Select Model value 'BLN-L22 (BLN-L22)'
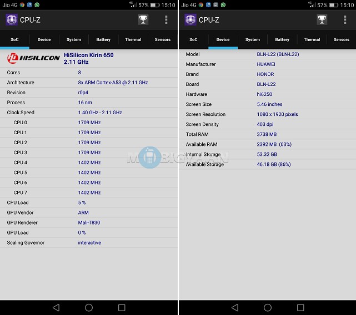Screen dimensions: 356x315 278,54
